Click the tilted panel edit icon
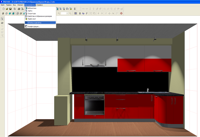Viewport: 200px width, 137px height. point(87,13)
